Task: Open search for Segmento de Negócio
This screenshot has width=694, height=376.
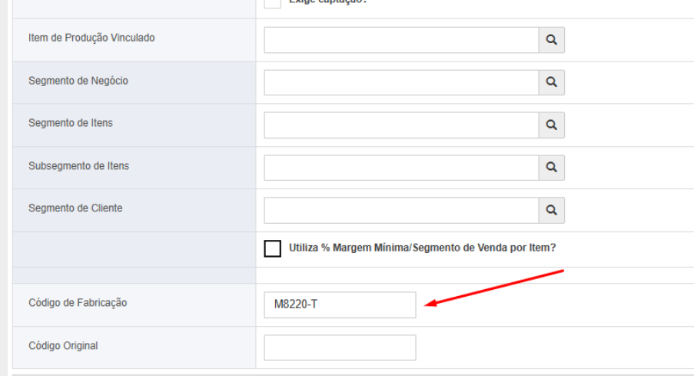Action: coord(552,82)
